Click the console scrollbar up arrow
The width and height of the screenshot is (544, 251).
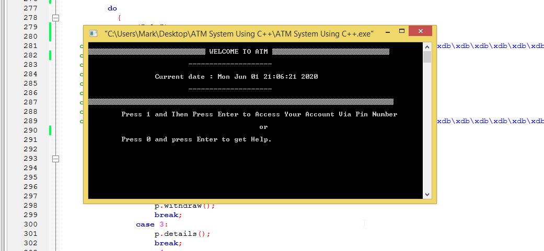(427, 47)
